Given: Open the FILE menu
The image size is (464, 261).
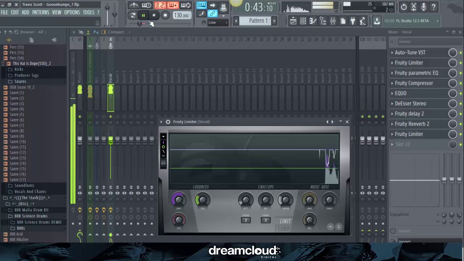Looking at the screenshot, I should tap(4, 12).
